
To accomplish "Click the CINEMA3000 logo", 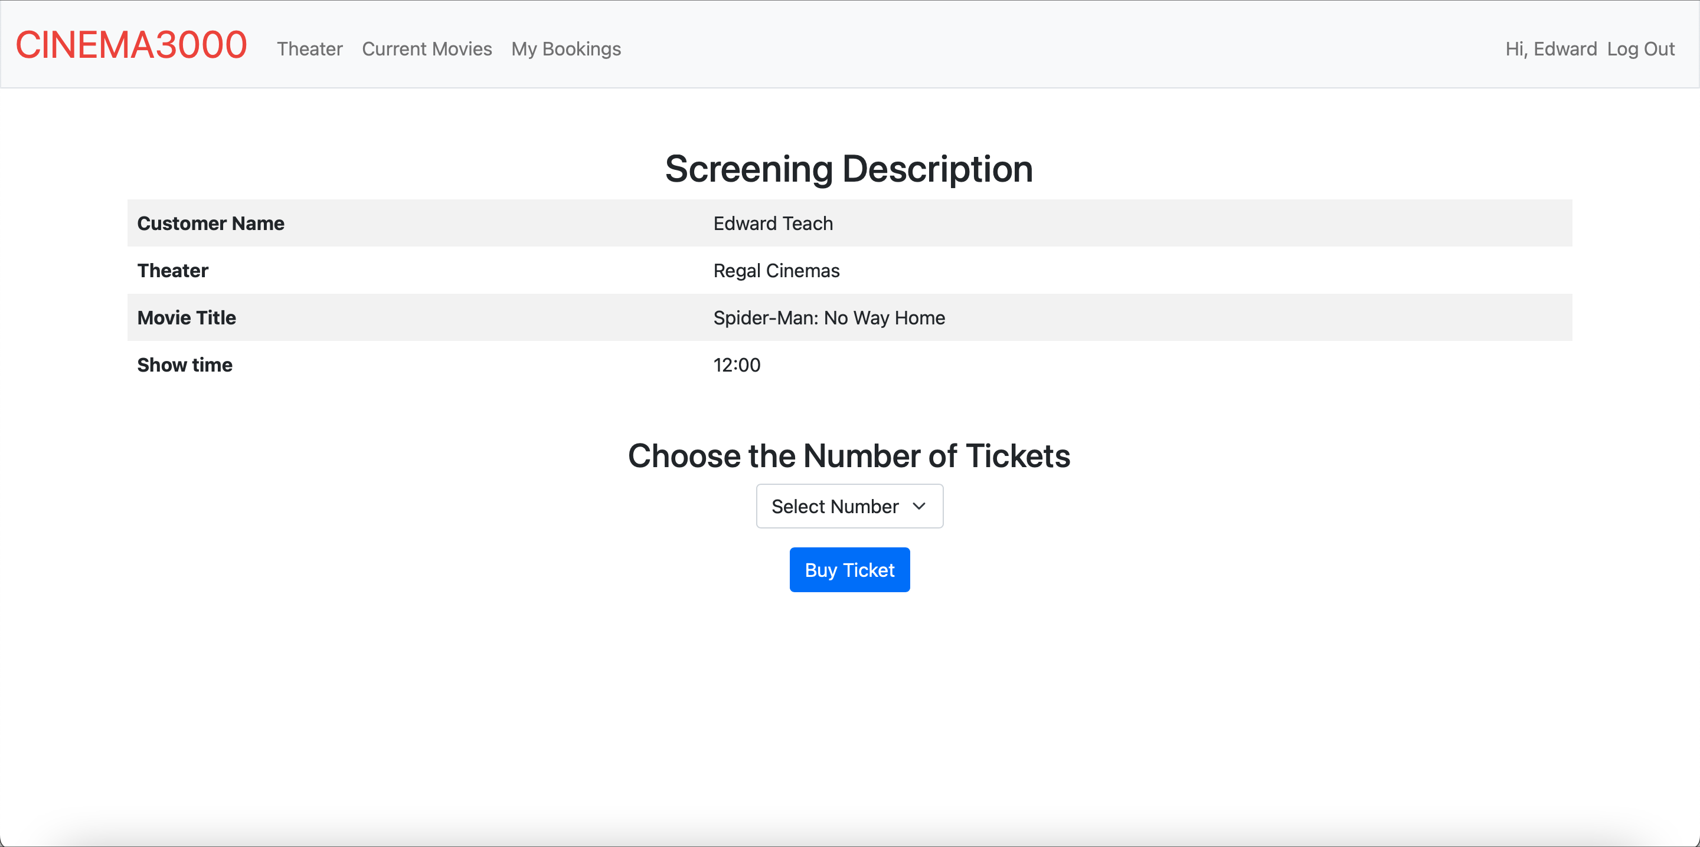I will (x=130, y=45).
